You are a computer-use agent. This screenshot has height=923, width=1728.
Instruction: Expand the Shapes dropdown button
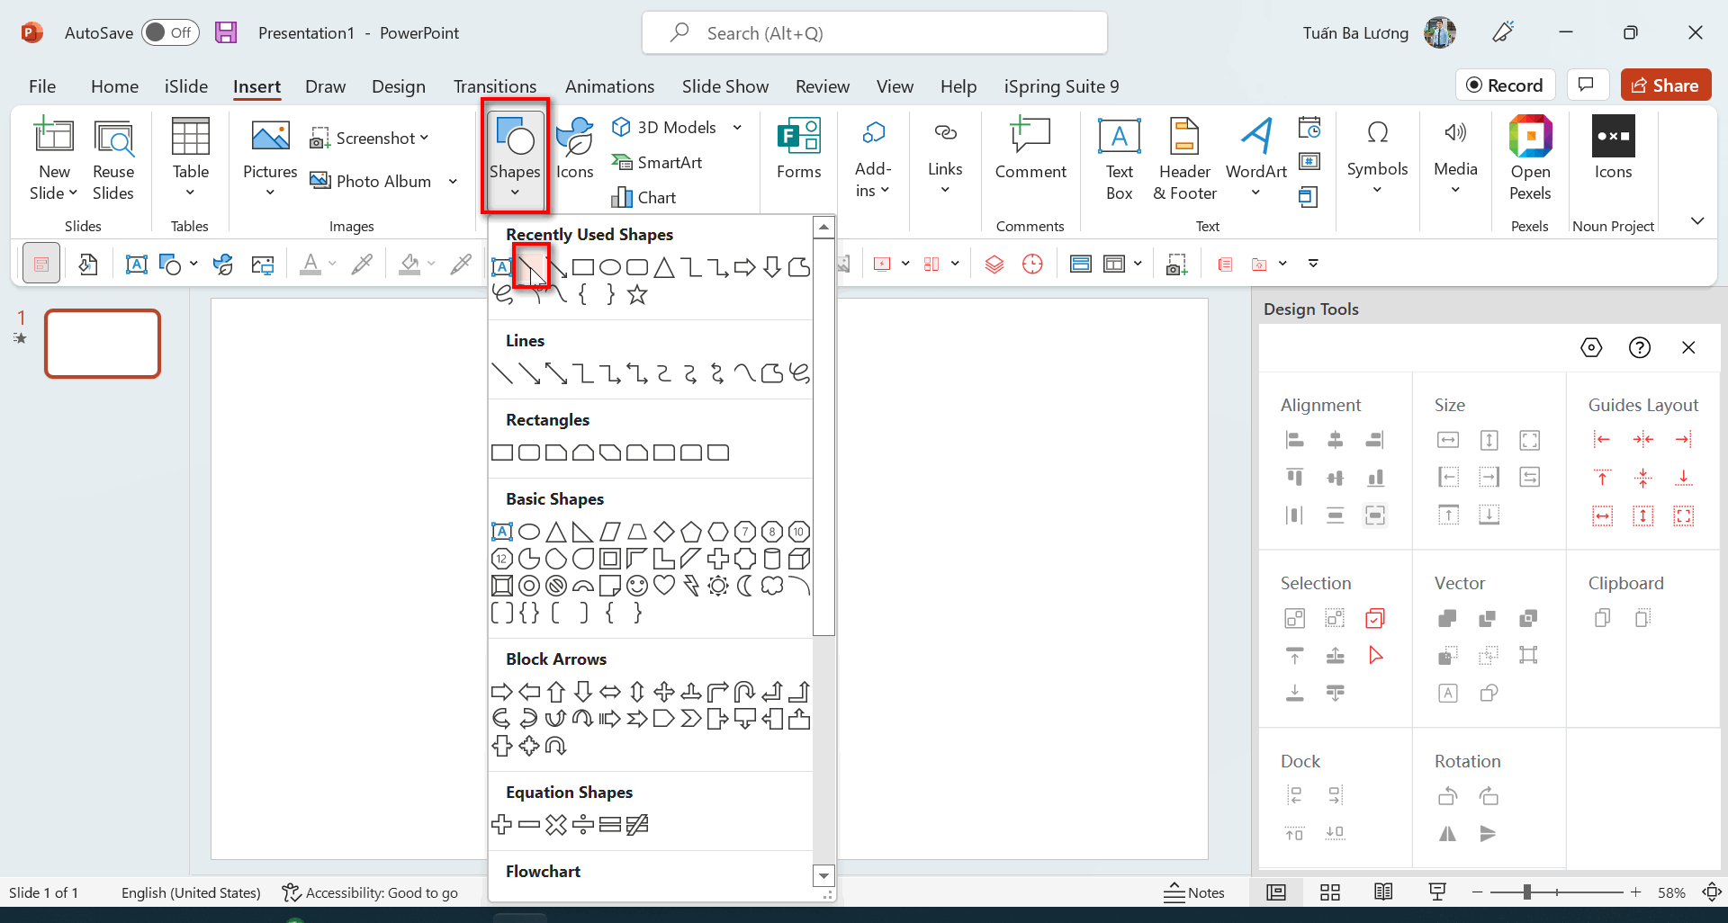[x=515, y=192]
